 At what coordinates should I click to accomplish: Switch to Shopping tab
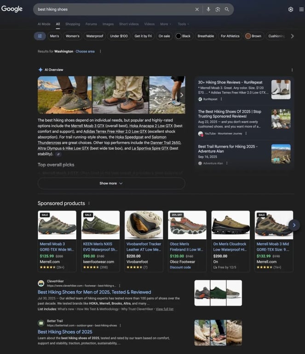click(x=73, y=24)
